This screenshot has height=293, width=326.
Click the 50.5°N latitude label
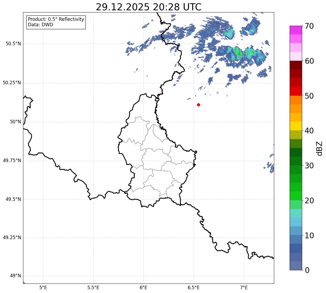(13, 44)
